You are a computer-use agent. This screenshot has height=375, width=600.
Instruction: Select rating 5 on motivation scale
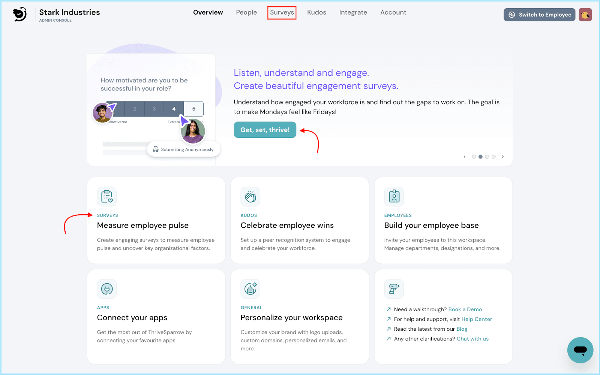pyautogui.click(x=193, y=109)
